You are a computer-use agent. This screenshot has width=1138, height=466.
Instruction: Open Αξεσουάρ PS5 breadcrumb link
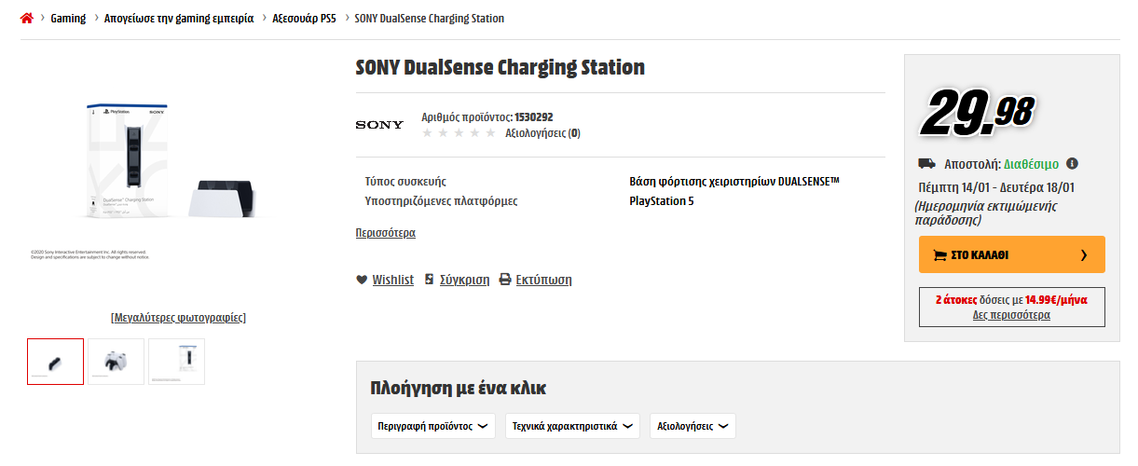304,19
